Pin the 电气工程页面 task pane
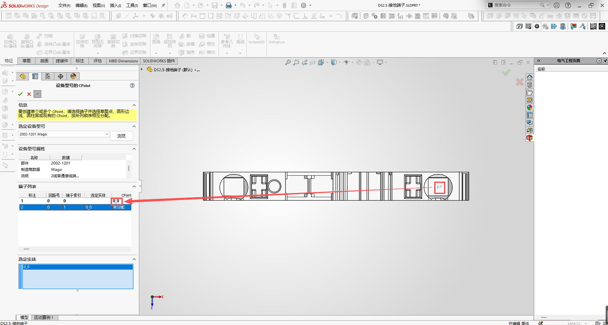The height and width of the screenshot is (325, 608). click(605, 61)
